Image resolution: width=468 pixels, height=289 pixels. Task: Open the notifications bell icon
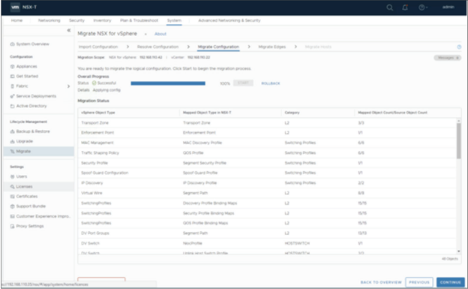405,8
